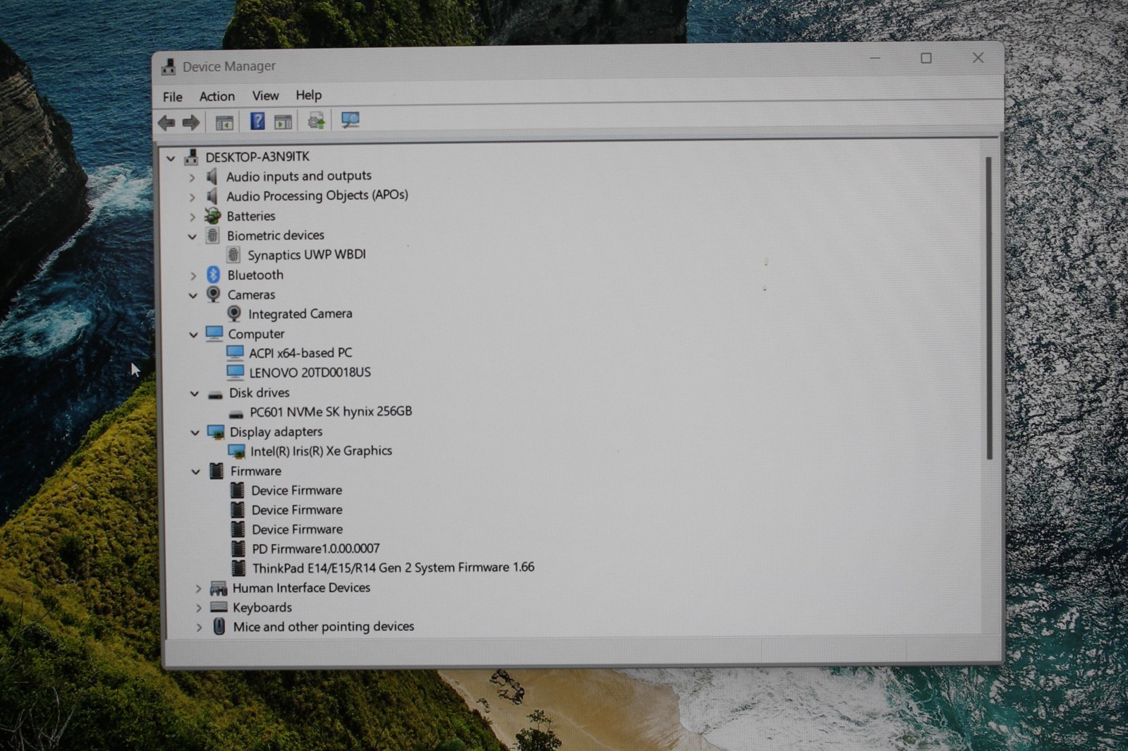Collapse the Disk drives category
Viewport: 1128px width, 751px height.
pos(195,394)
